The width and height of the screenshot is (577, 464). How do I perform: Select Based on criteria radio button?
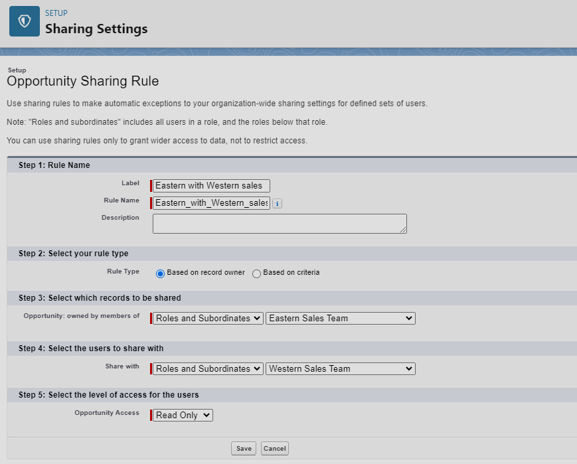(256, 273)
